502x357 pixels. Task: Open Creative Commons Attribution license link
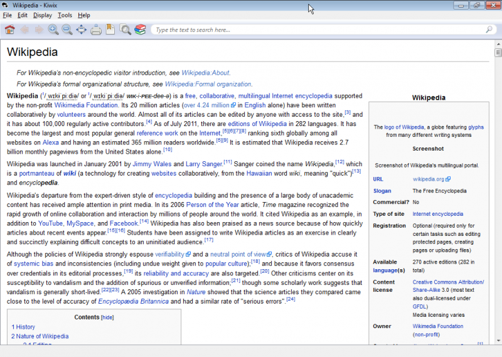(448, 286)
